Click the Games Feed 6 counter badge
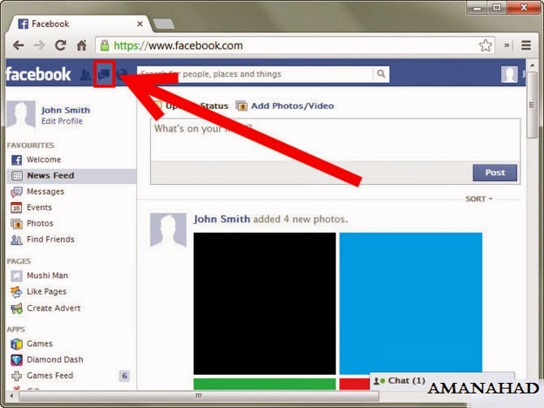This screenshot has width=544, height=408. (124, 376)
